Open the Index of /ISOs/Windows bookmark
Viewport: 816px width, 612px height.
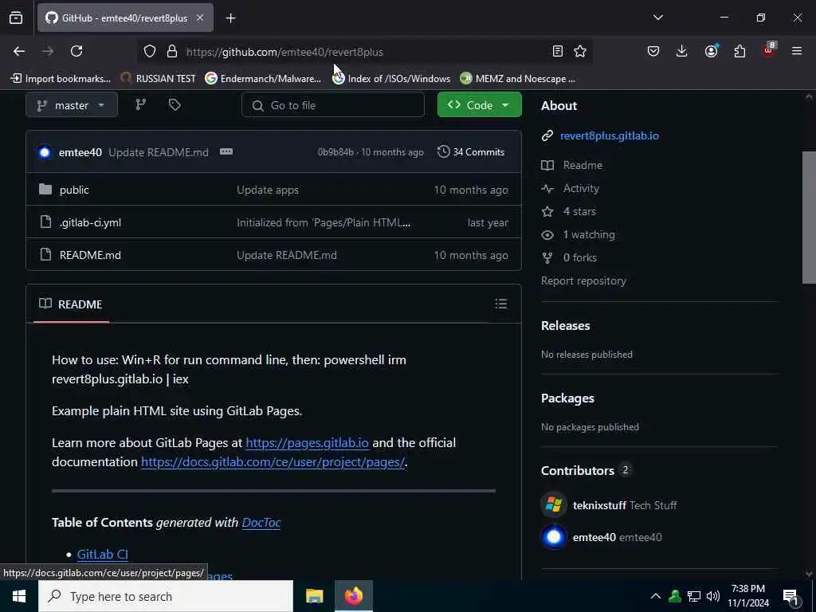391,79
